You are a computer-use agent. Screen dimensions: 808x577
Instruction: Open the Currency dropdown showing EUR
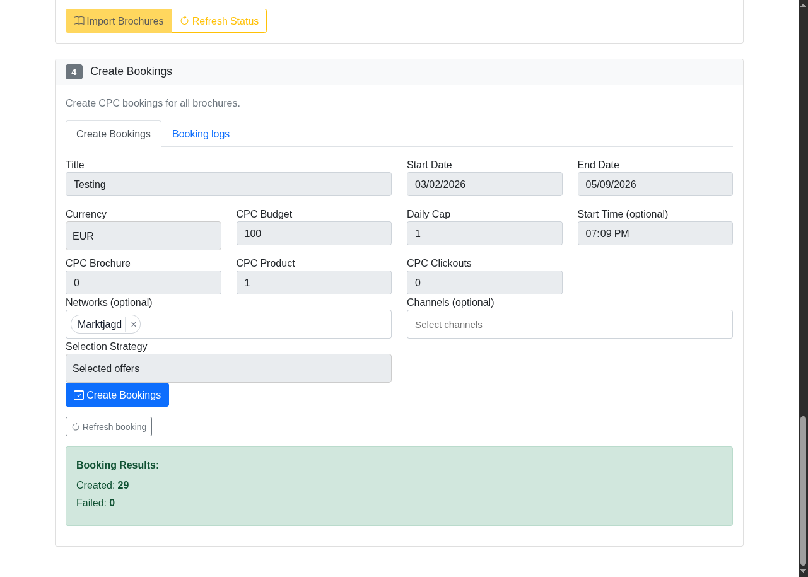(x=143, y=236)
